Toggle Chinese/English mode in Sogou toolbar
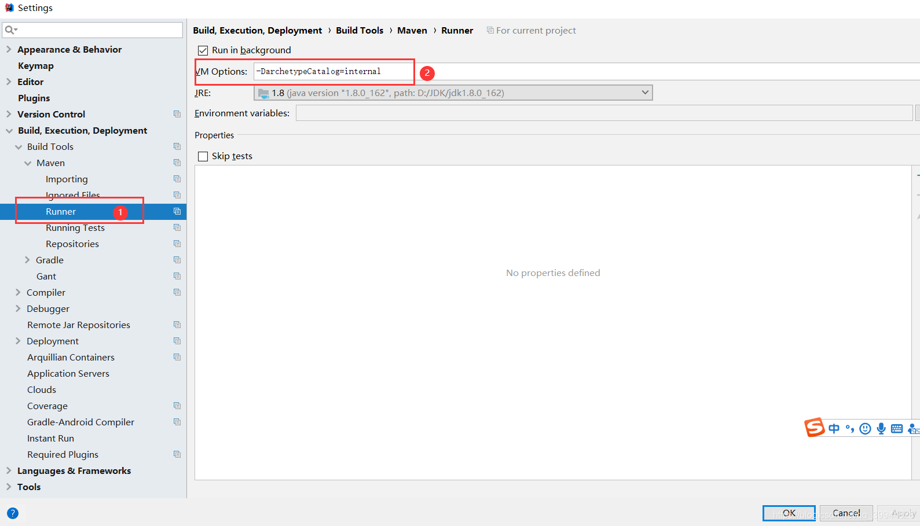The height and width of the screenshot is (526, 920). pyautogui.click(x=834, y=428)
